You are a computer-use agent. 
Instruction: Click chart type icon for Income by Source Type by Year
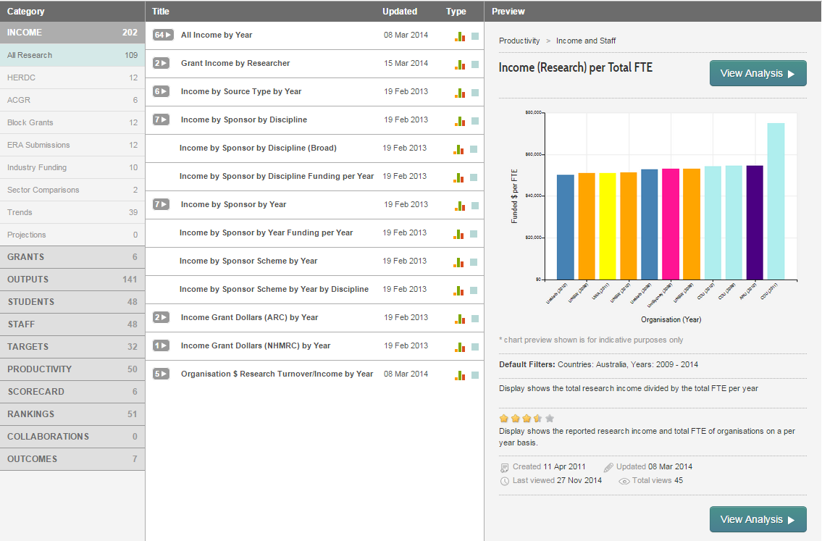(460, 93)
